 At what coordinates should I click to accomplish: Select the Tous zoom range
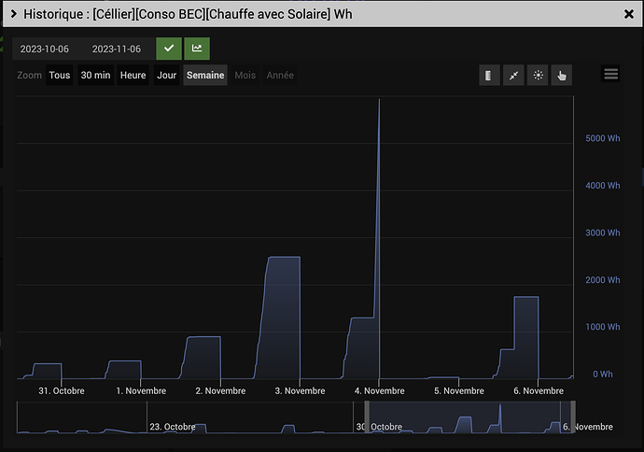[60, 76]
